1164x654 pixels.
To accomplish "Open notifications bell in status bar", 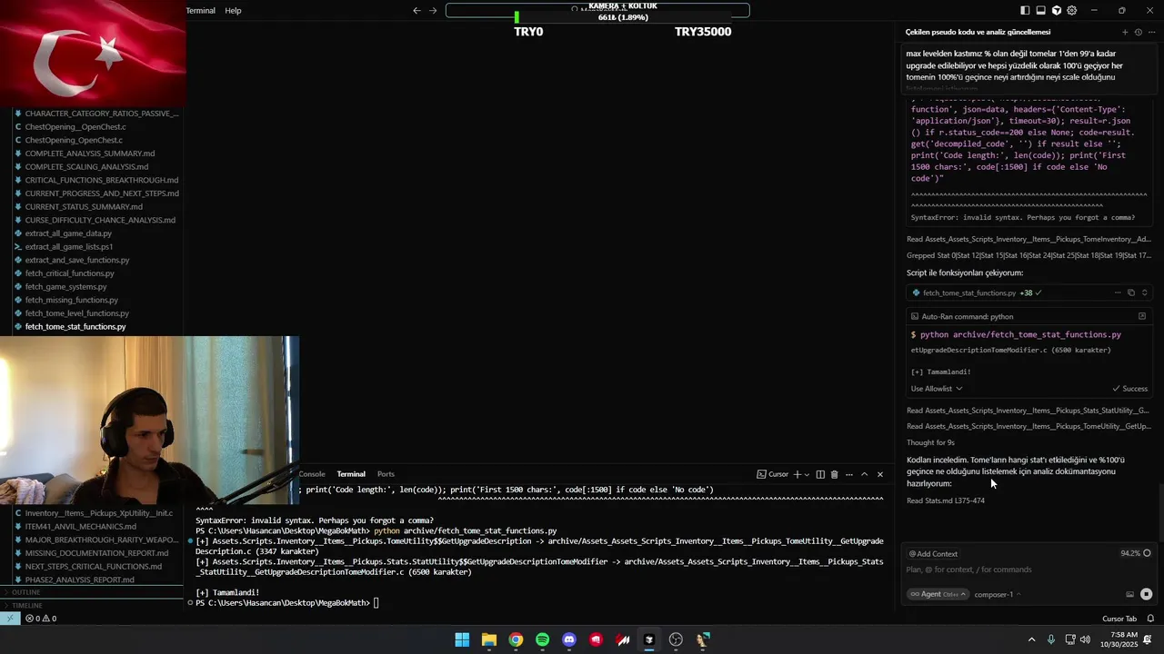I will [1150, 619].
